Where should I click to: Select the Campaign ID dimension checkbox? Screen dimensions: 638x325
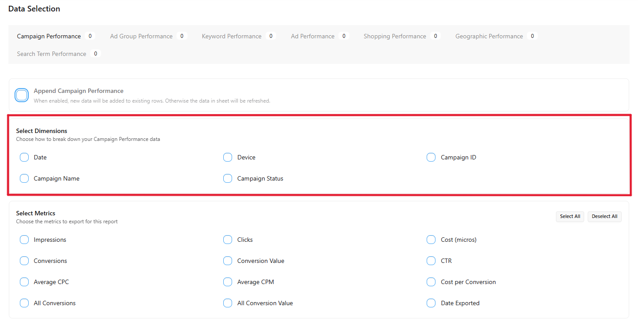pos(431,157)
